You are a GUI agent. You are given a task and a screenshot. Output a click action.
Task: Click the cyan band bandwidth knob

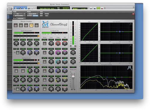click(x=65, y=62)
